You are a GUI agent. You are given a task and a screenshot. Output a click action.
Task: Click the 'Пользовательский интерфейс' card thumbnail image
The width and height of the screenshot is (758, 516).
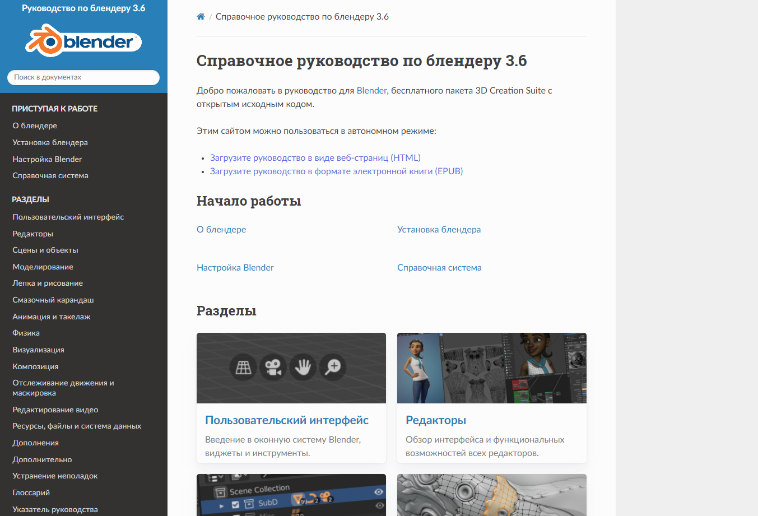(x=291, y=368)
